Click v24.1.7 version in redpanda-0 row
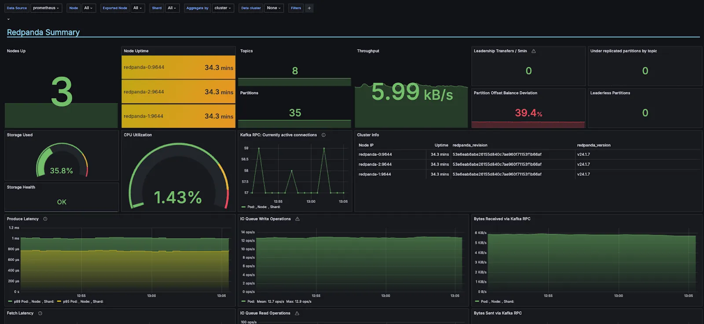Screen dimensions: 704x324 tap(583, 155)
